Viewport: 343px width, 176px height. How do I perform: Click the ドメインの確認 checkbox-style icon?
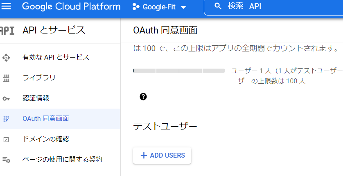click(6, 139)
